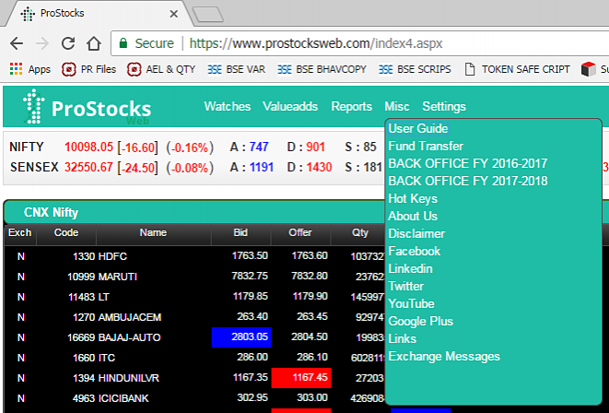Click Facebook in the Misc menu

tap(415, 251)
